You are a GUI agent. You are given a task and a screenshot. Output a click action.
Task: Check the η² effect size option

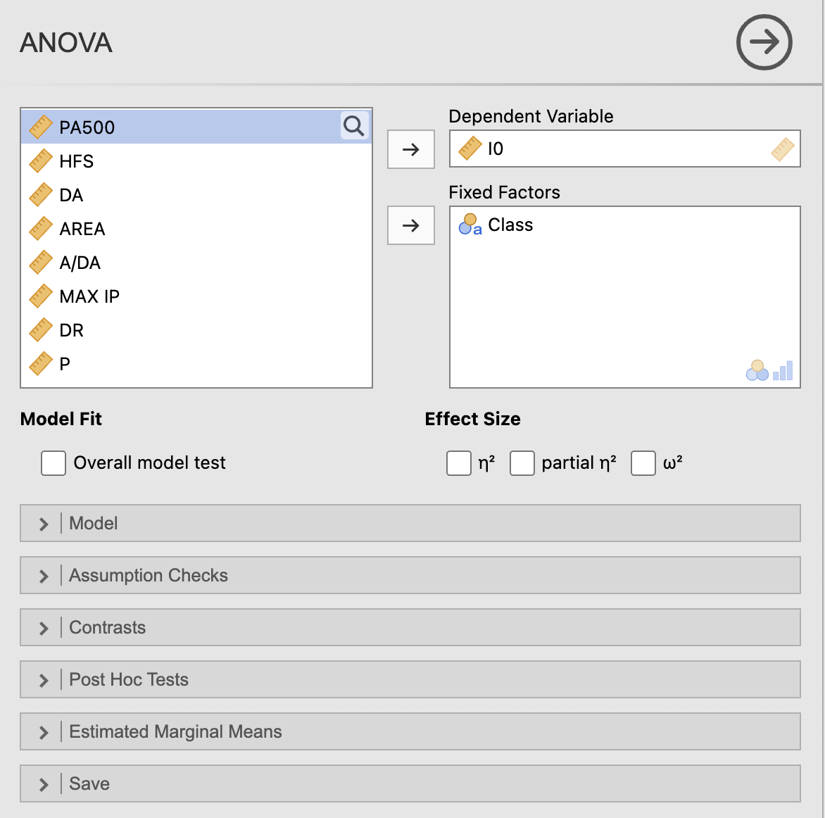[x=459, y=463]
